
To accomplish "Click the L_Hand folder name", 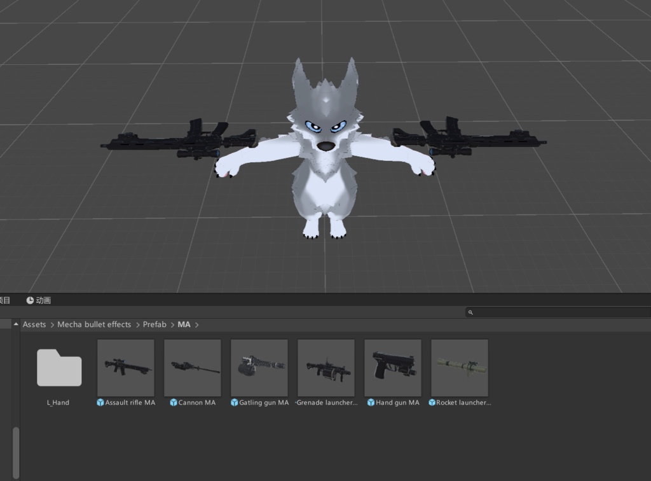I will [x=58, y=403].
